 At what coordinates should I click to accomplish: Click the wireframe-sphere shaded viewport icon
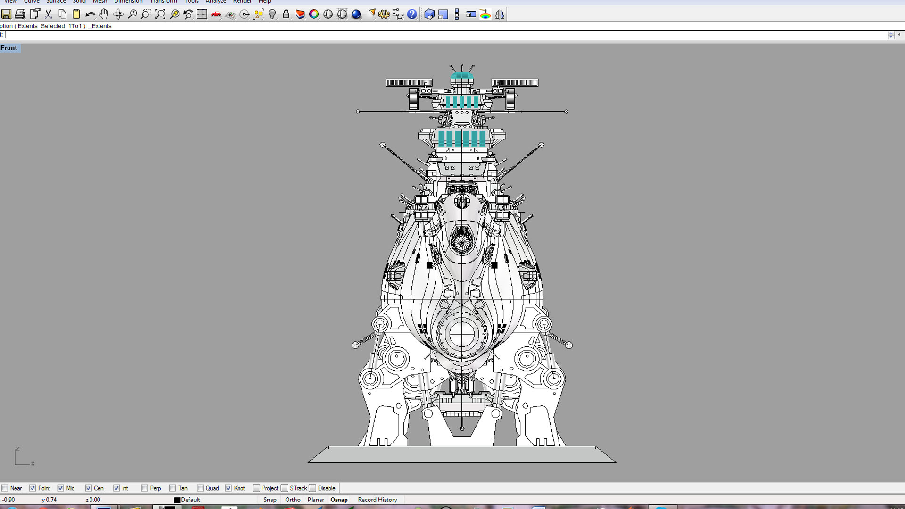point(342,15)
